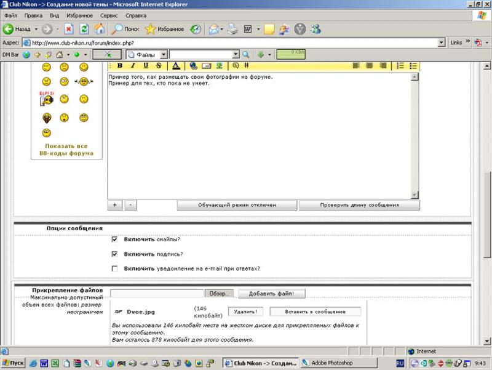This screenshot has width=492, height=370.
Task: Open the Mail toolbar icon
Action: (x=213, y=29)
